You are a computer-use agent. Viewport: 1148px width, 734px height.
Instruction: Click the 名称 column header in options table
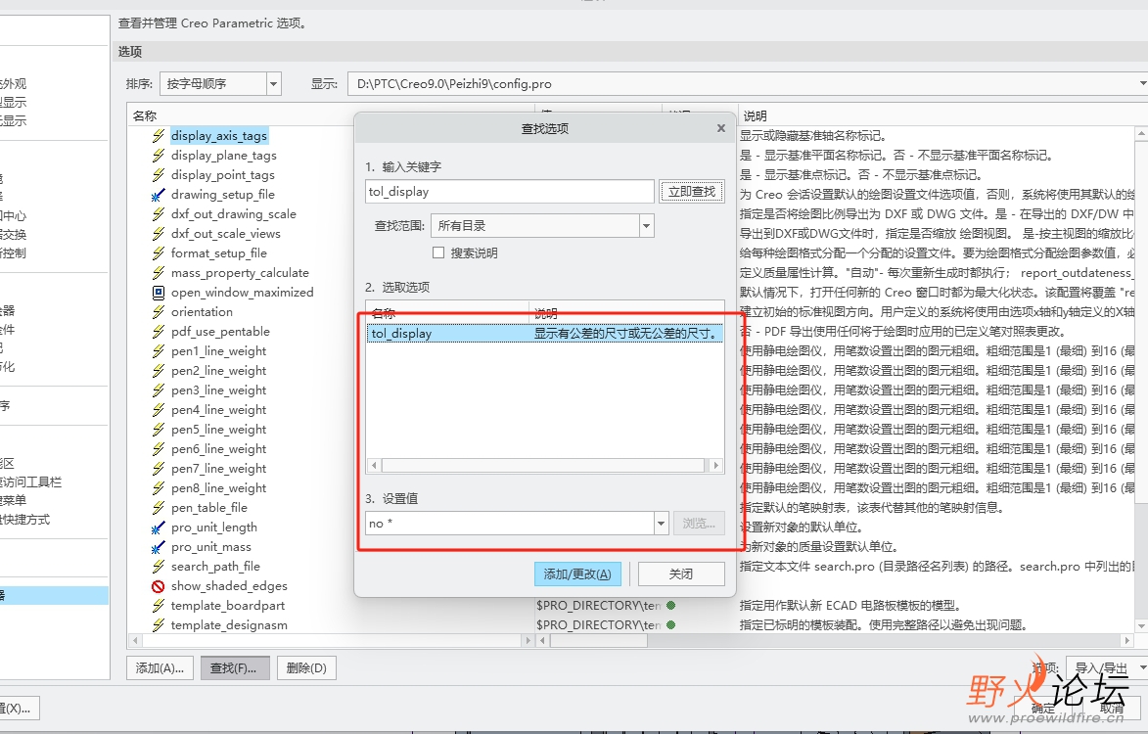(x=145, y=115)
